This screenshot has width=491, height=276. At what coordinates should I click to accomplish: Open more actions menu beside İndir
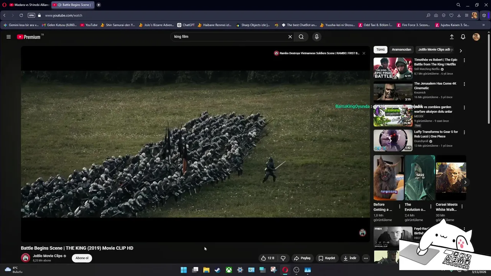tap(366, 258)
